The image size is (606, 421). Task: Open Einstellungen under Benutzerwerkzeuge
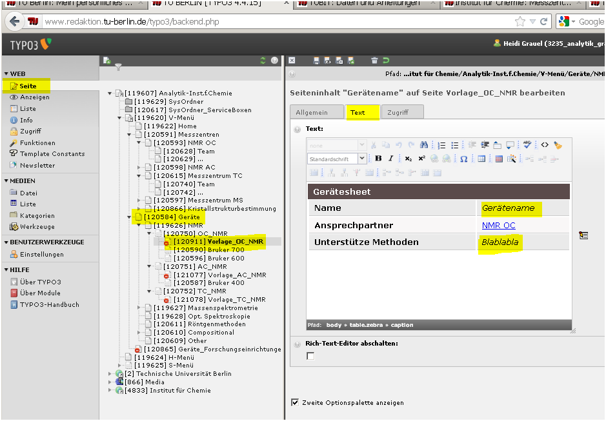[42, 255]
